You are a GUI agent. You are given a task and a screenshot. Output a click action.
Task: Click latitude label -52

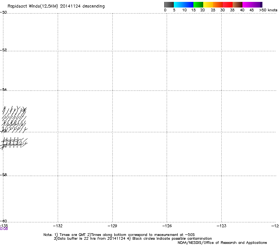(x=3, y=50)
